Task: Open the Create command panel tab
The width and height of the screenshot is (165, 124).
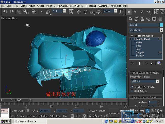Action: [130, 19]
